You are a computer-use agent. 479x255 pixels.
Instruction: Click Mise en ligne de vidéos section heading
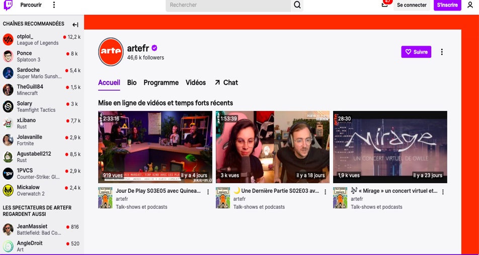click(x=166, y=103)
